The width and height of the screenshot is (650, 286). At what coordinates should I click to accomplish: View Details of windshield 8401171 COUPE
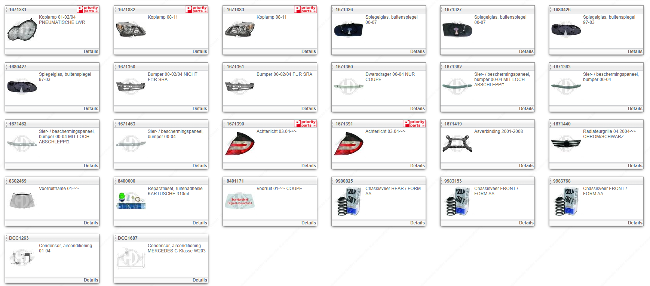pyautogui.click(x=309, y=223)
